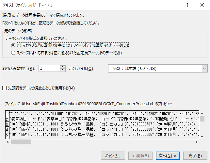Go to next step with 次へ button

point(168,155)
